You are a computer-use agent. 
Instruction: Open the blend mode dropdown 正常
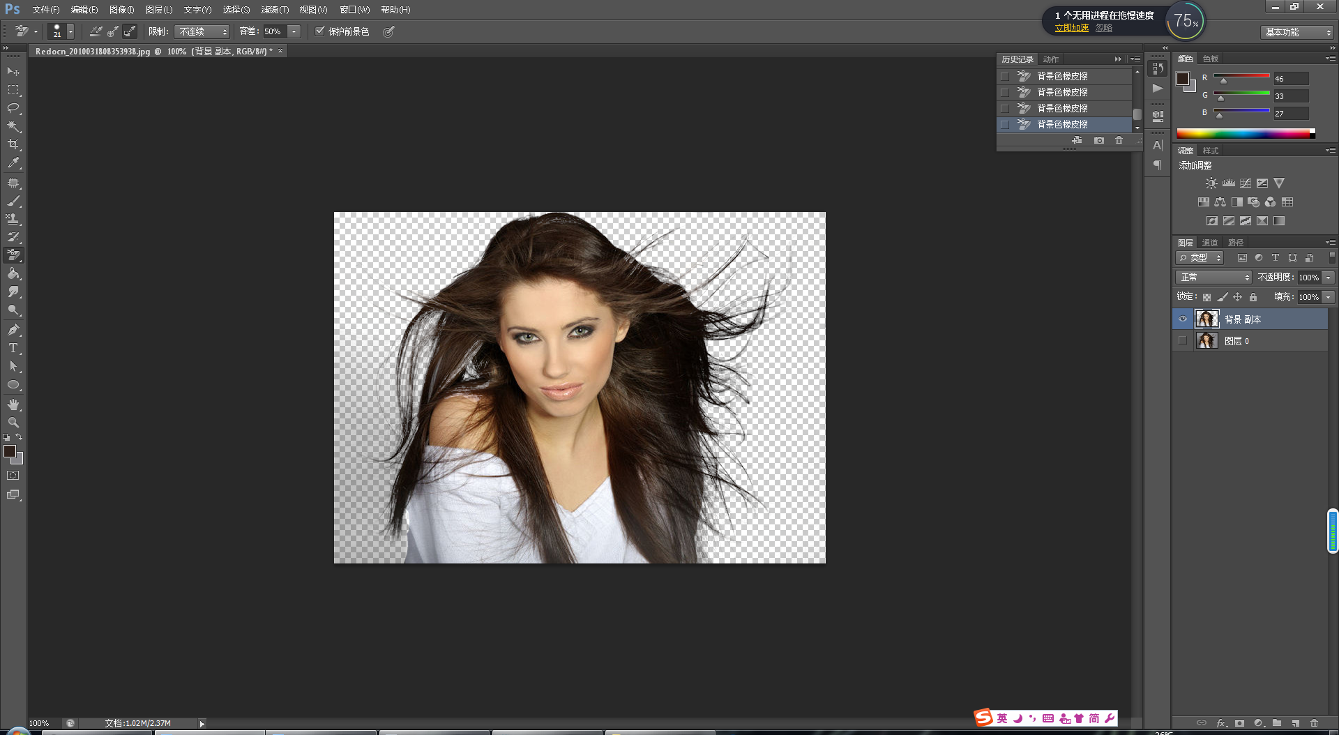[1213, 278]
